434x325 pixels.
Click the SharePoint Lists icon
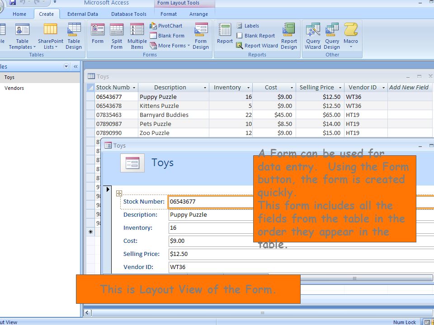click(x=50, y=37)
